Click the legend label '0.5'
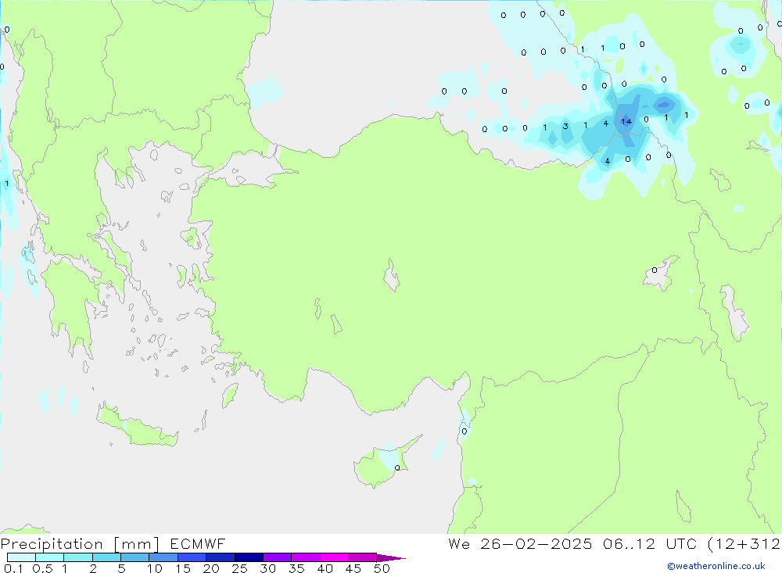This screenshot has width=782, height=573. point(42,568)
